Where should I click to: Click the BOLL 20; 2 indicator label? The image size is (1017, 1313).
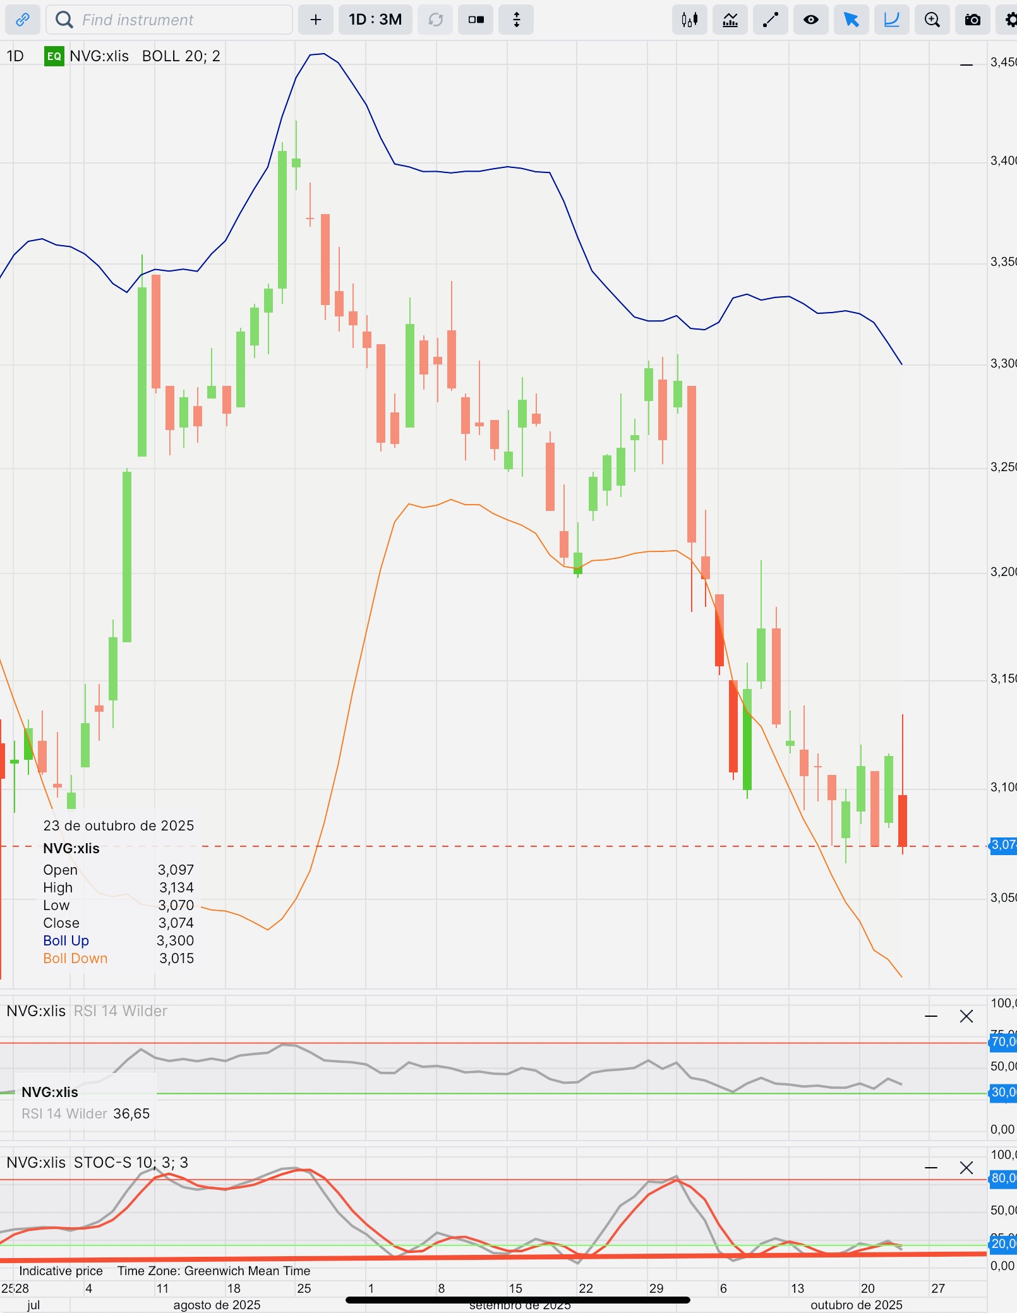click(x=181, y=56)
